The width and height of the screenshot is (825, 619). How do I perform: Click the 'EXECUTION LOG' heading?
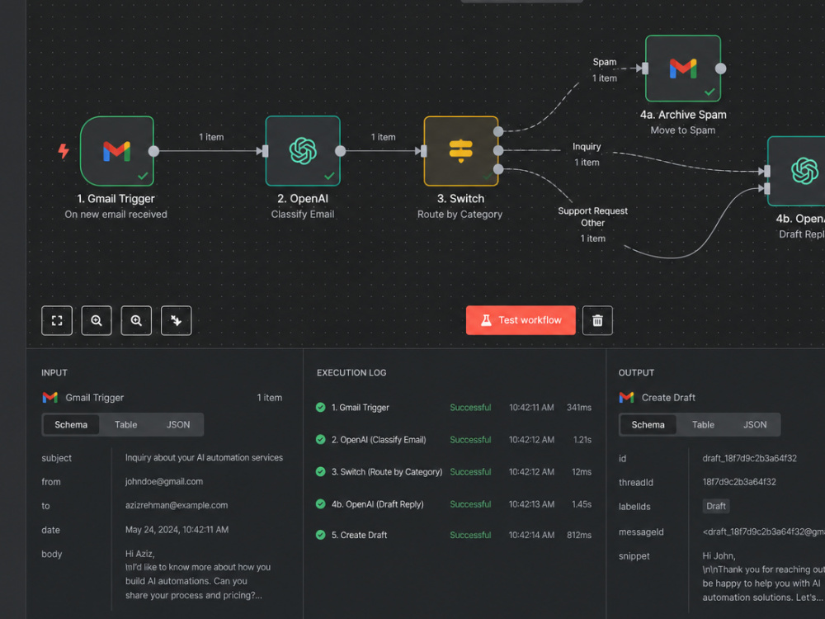[351, 373]
